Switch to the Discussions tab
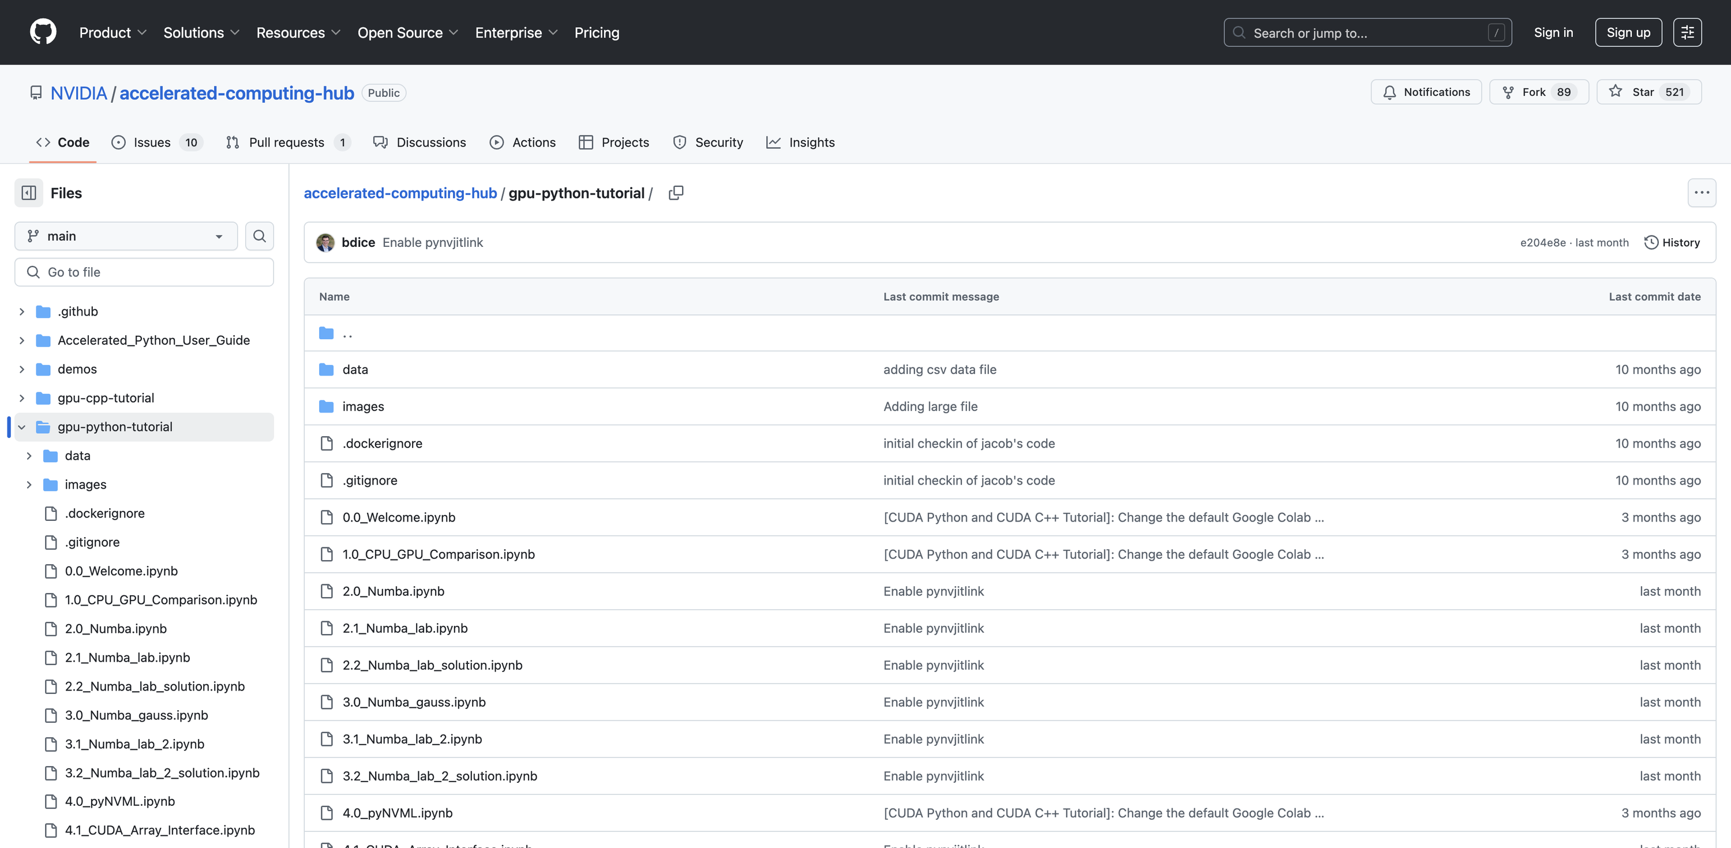The width and height of the screenshot is (1731, 848). point(420,142)
